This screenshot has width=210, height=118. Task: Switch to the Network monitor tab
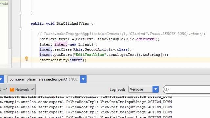tap(22, 89)
